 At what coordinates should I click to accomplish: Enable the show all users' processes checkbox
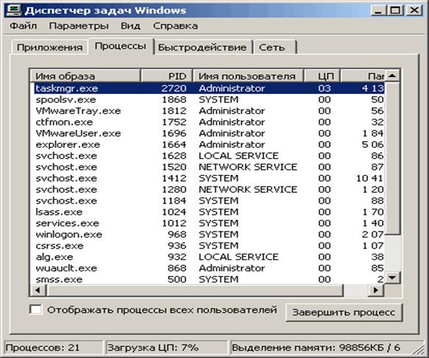pos(36,310)
